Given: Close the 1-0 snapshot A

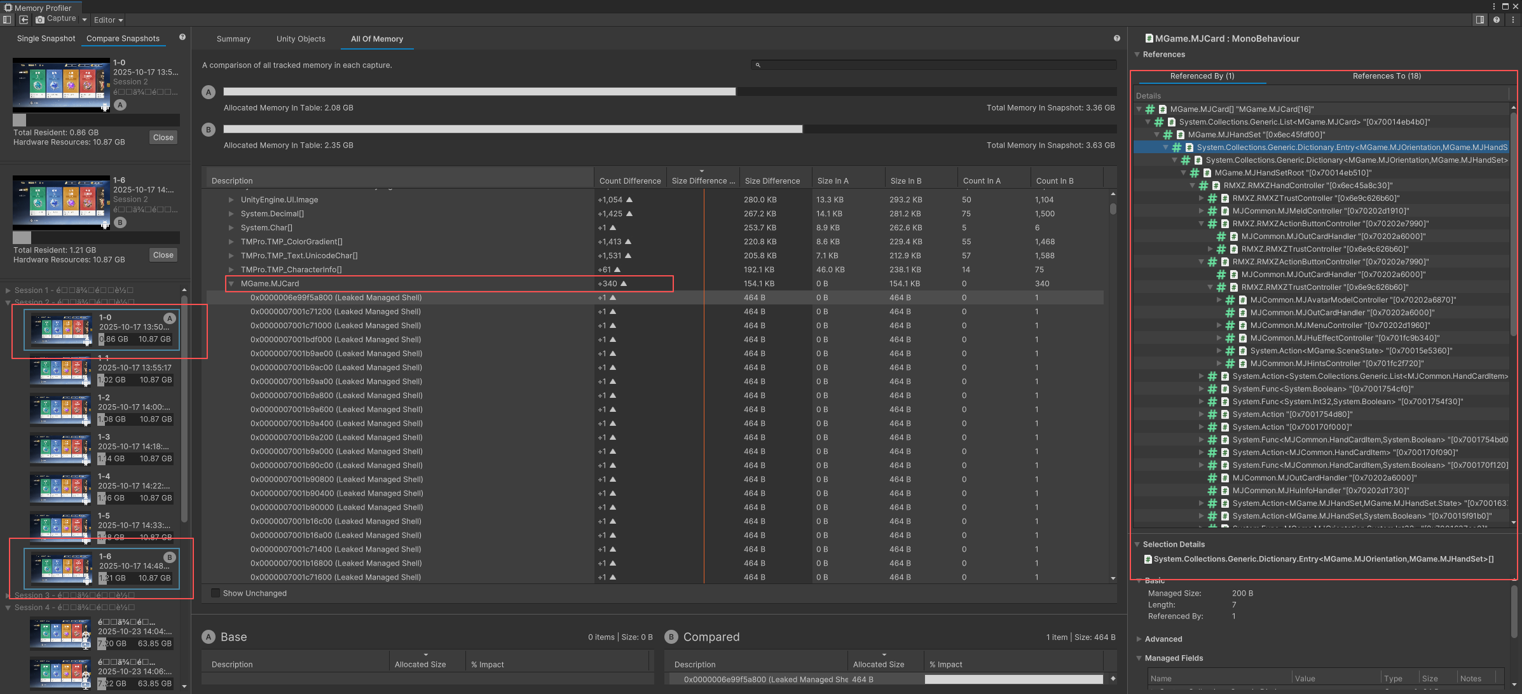Looking at the screenshot, I should [x=163, y=138].
